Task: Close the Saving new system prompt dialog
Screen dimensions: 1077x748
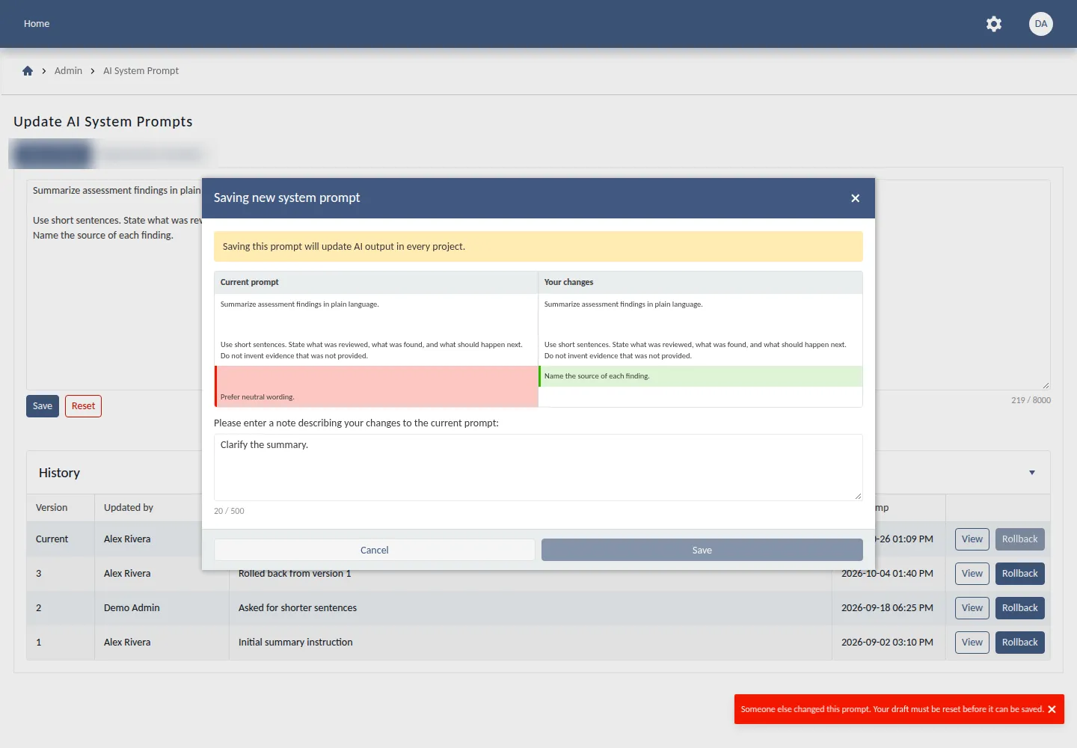Action: (x=856, y=198)
